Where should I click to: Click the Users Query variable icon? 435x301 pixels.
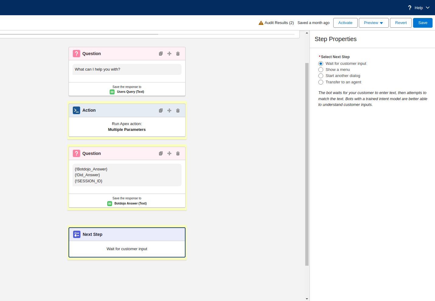[112, 92]
